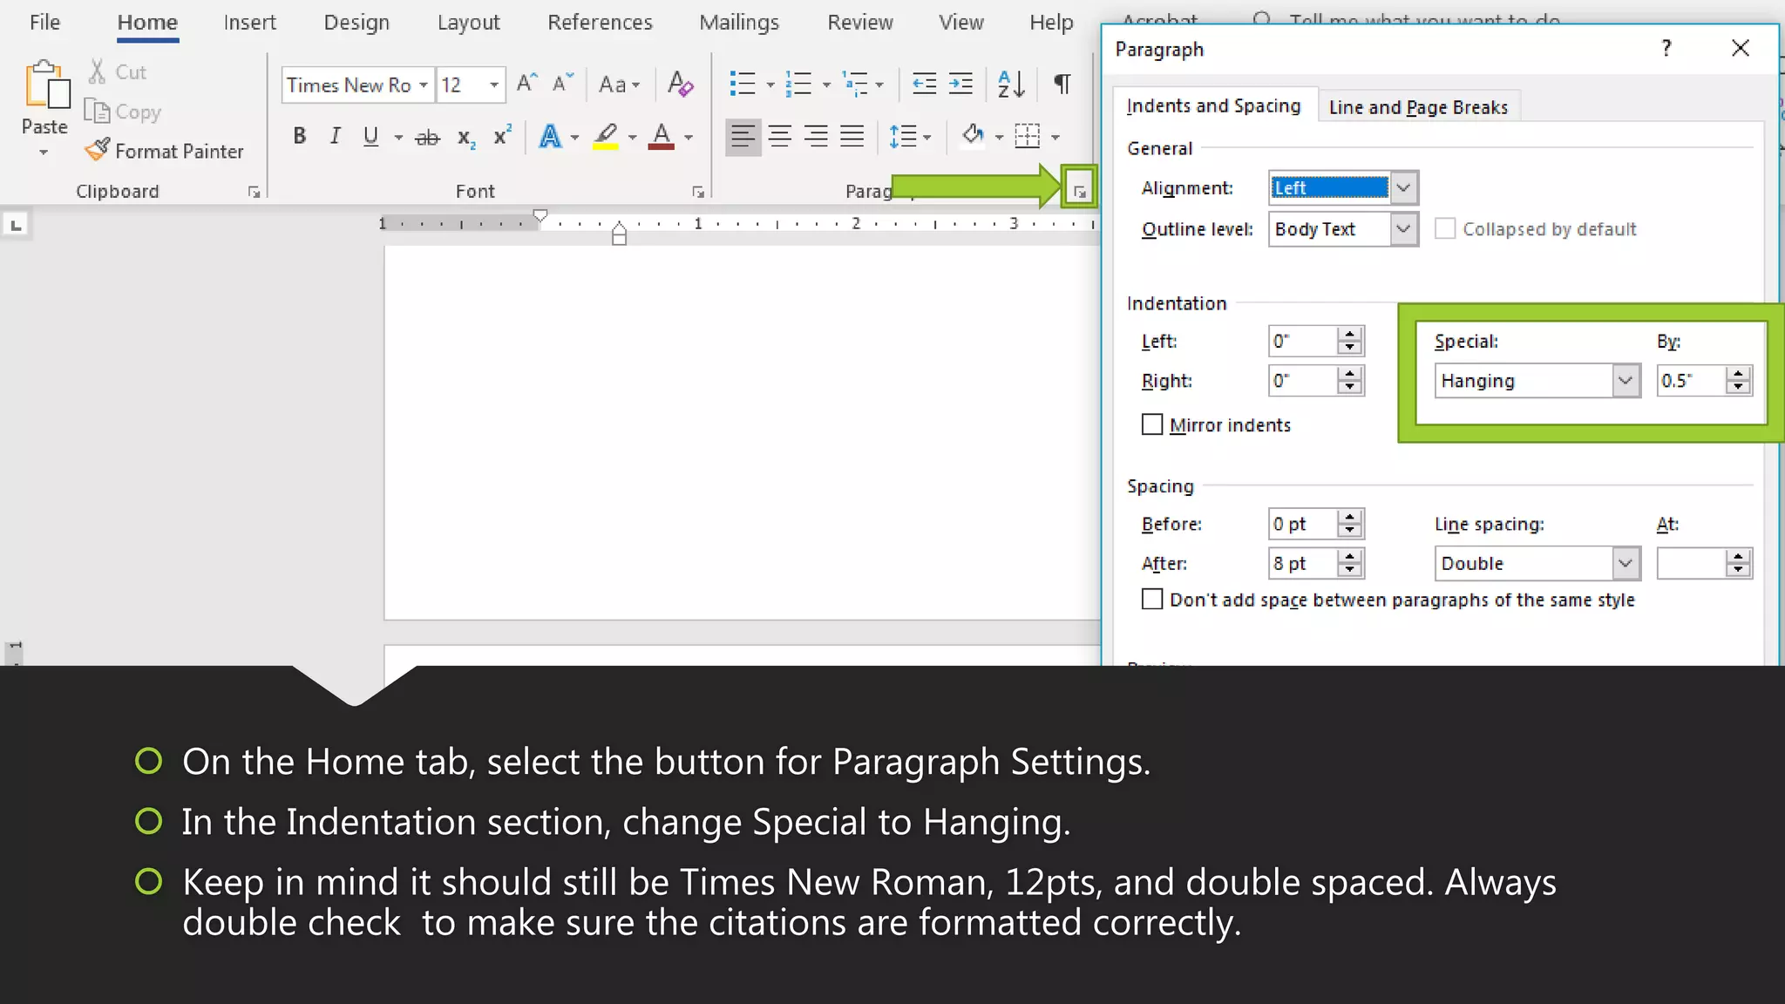The image size is (1785, 1004).
Task: Click the strikethrough button
Action: point(427,137)
